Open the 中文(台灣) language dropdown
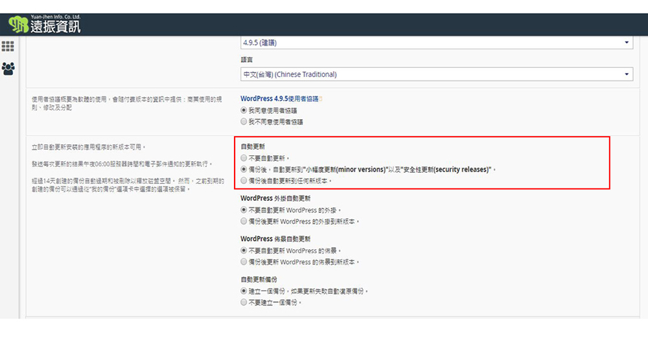This screenshot has height=356, width=648. 436,74
